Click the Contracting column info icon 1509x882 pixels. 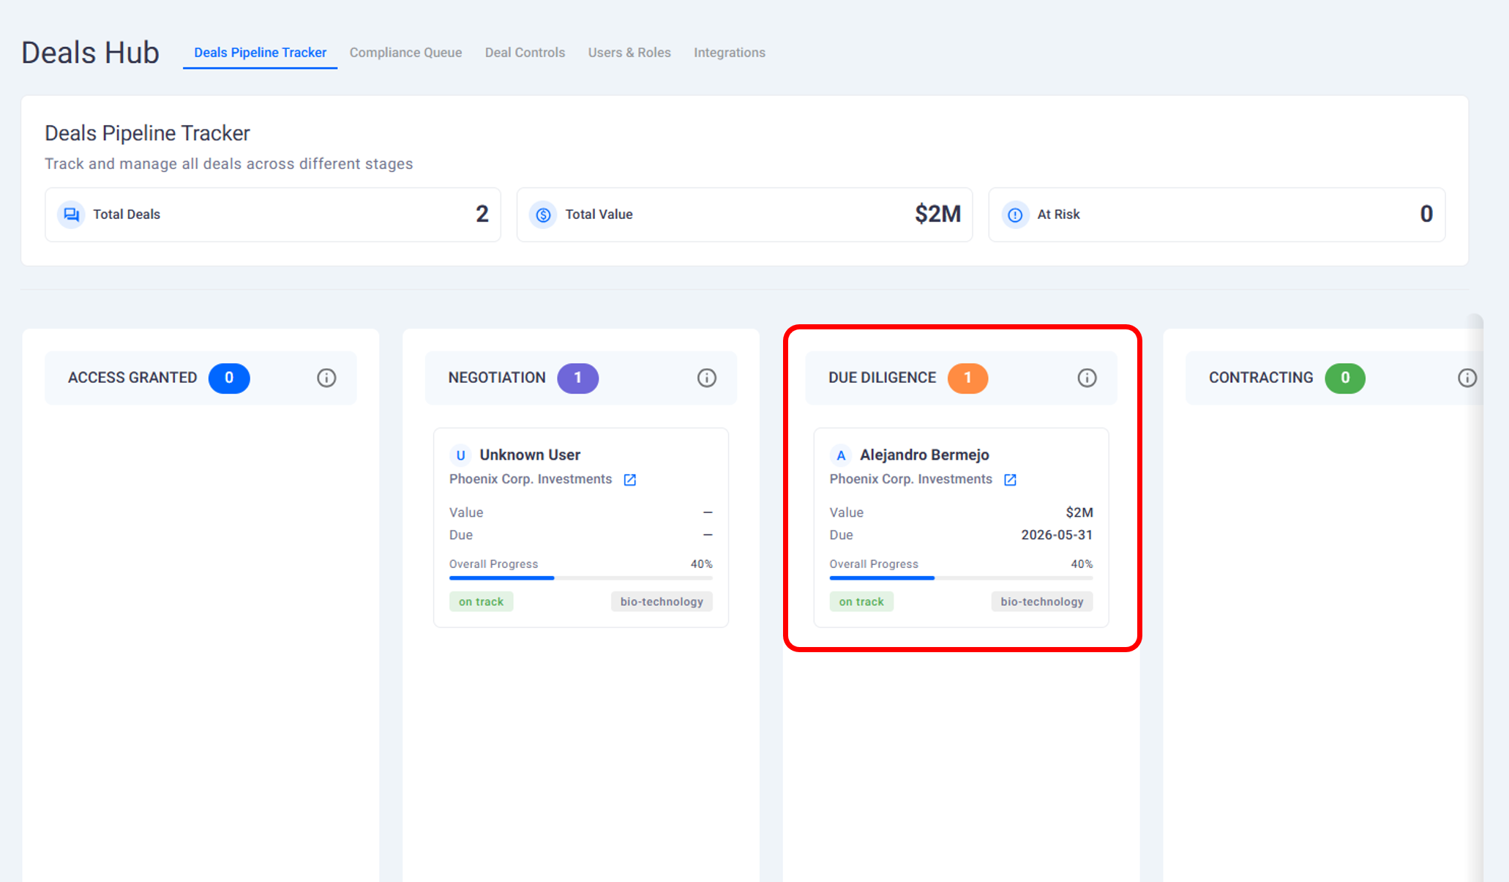point(1467,378)
